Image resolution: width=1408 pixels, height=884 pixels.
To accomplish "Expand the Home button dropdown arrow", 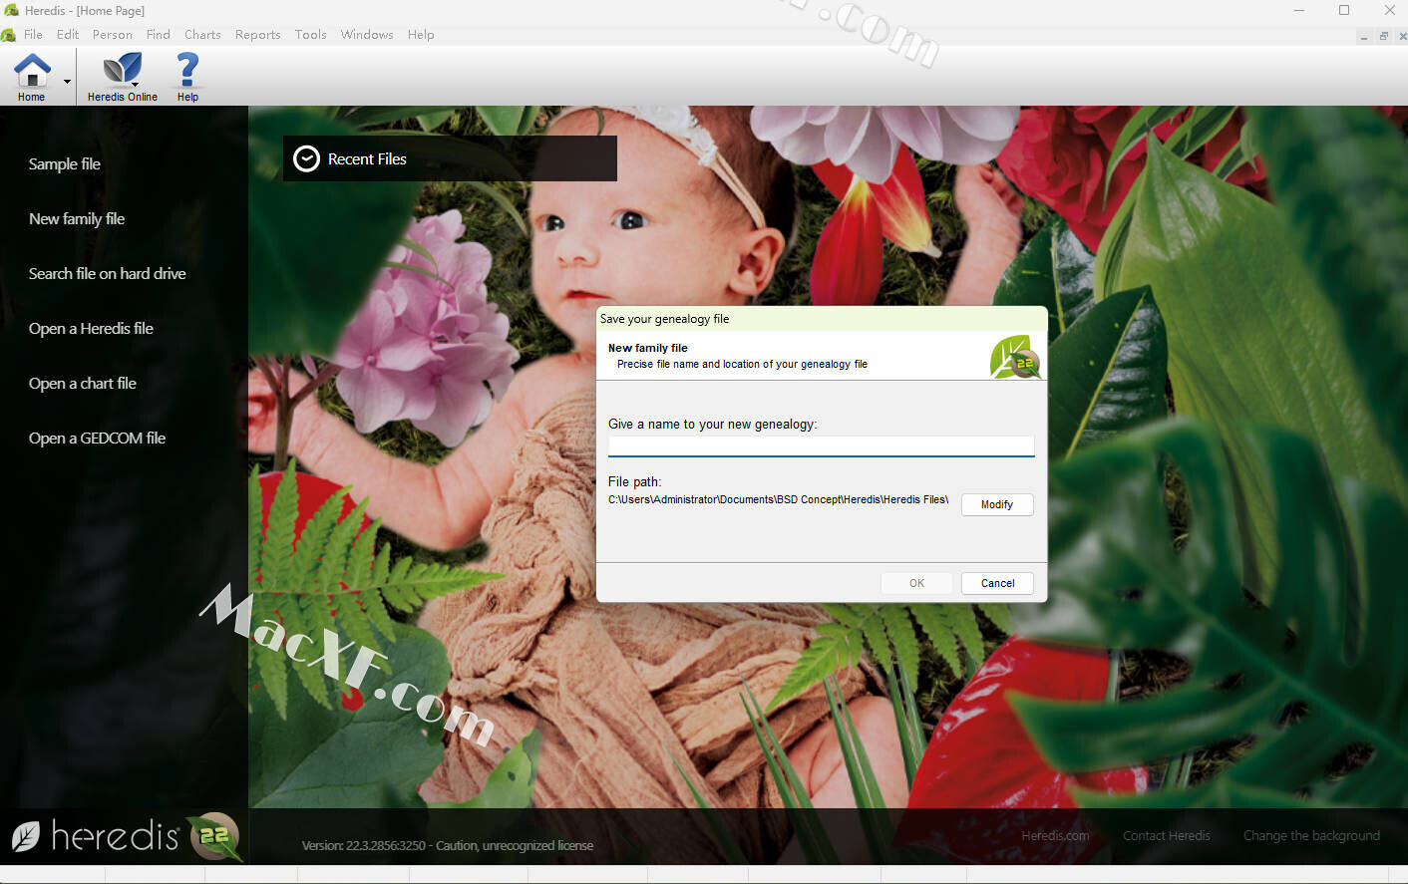I will click(68, 82).
